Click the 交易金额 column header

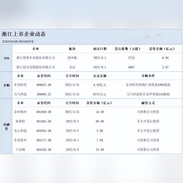[x=100, y=76]
